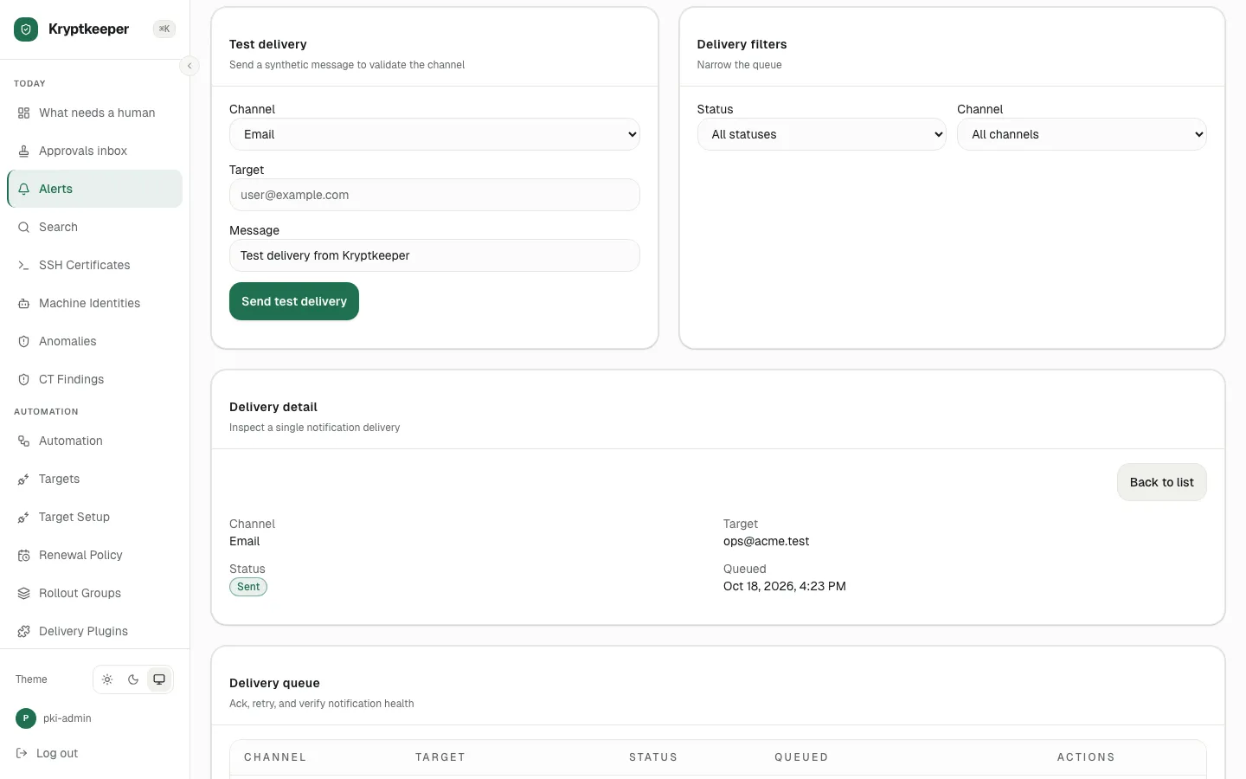
Task: Click the Kryptkeeper shield logo icon
Action: tap(26, 29)
